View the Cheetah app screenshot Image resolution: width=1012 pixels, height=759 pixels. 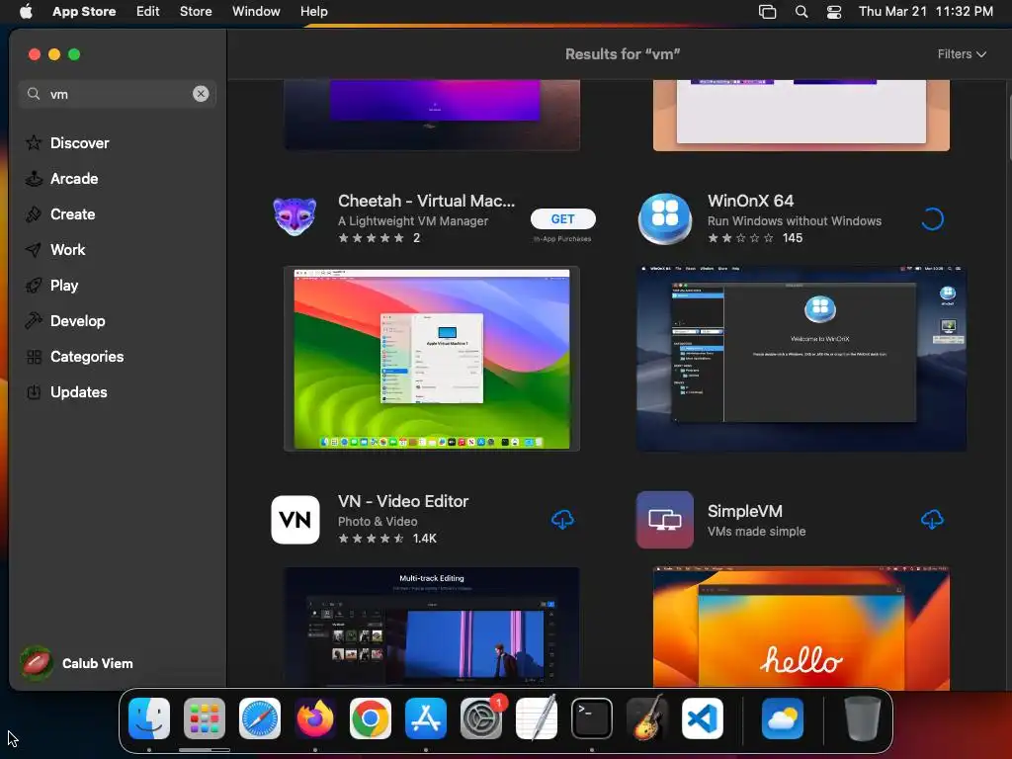pyautogui.click(x=432, y=359)
